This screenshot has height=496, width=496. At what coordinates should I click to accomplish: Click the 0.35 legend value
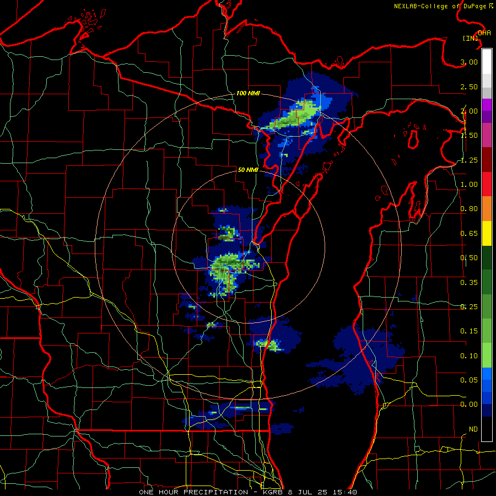click(x=469, y=283)
